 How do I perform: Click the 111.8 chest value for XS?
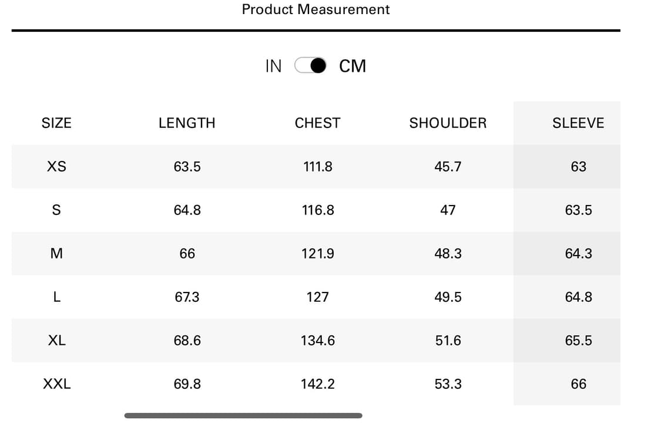(317, 166)
